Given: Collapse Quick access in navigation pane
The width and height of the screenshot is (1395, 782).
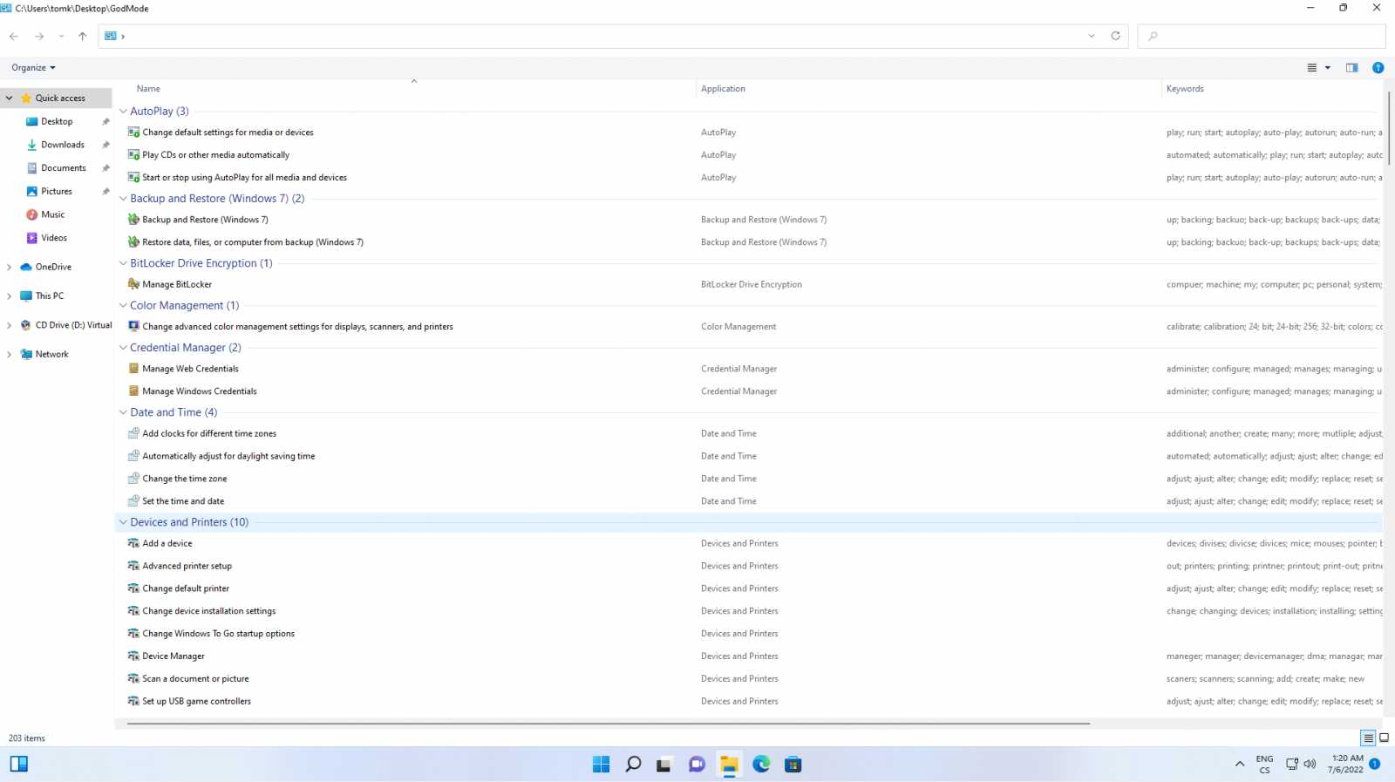Looking at the screenshot, I should pyautogui.click(x=9, y=99).
